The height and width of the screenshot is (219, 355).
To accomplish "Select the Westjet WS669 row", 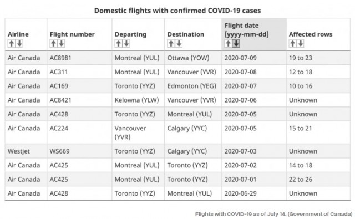I will tap(177, 151).
